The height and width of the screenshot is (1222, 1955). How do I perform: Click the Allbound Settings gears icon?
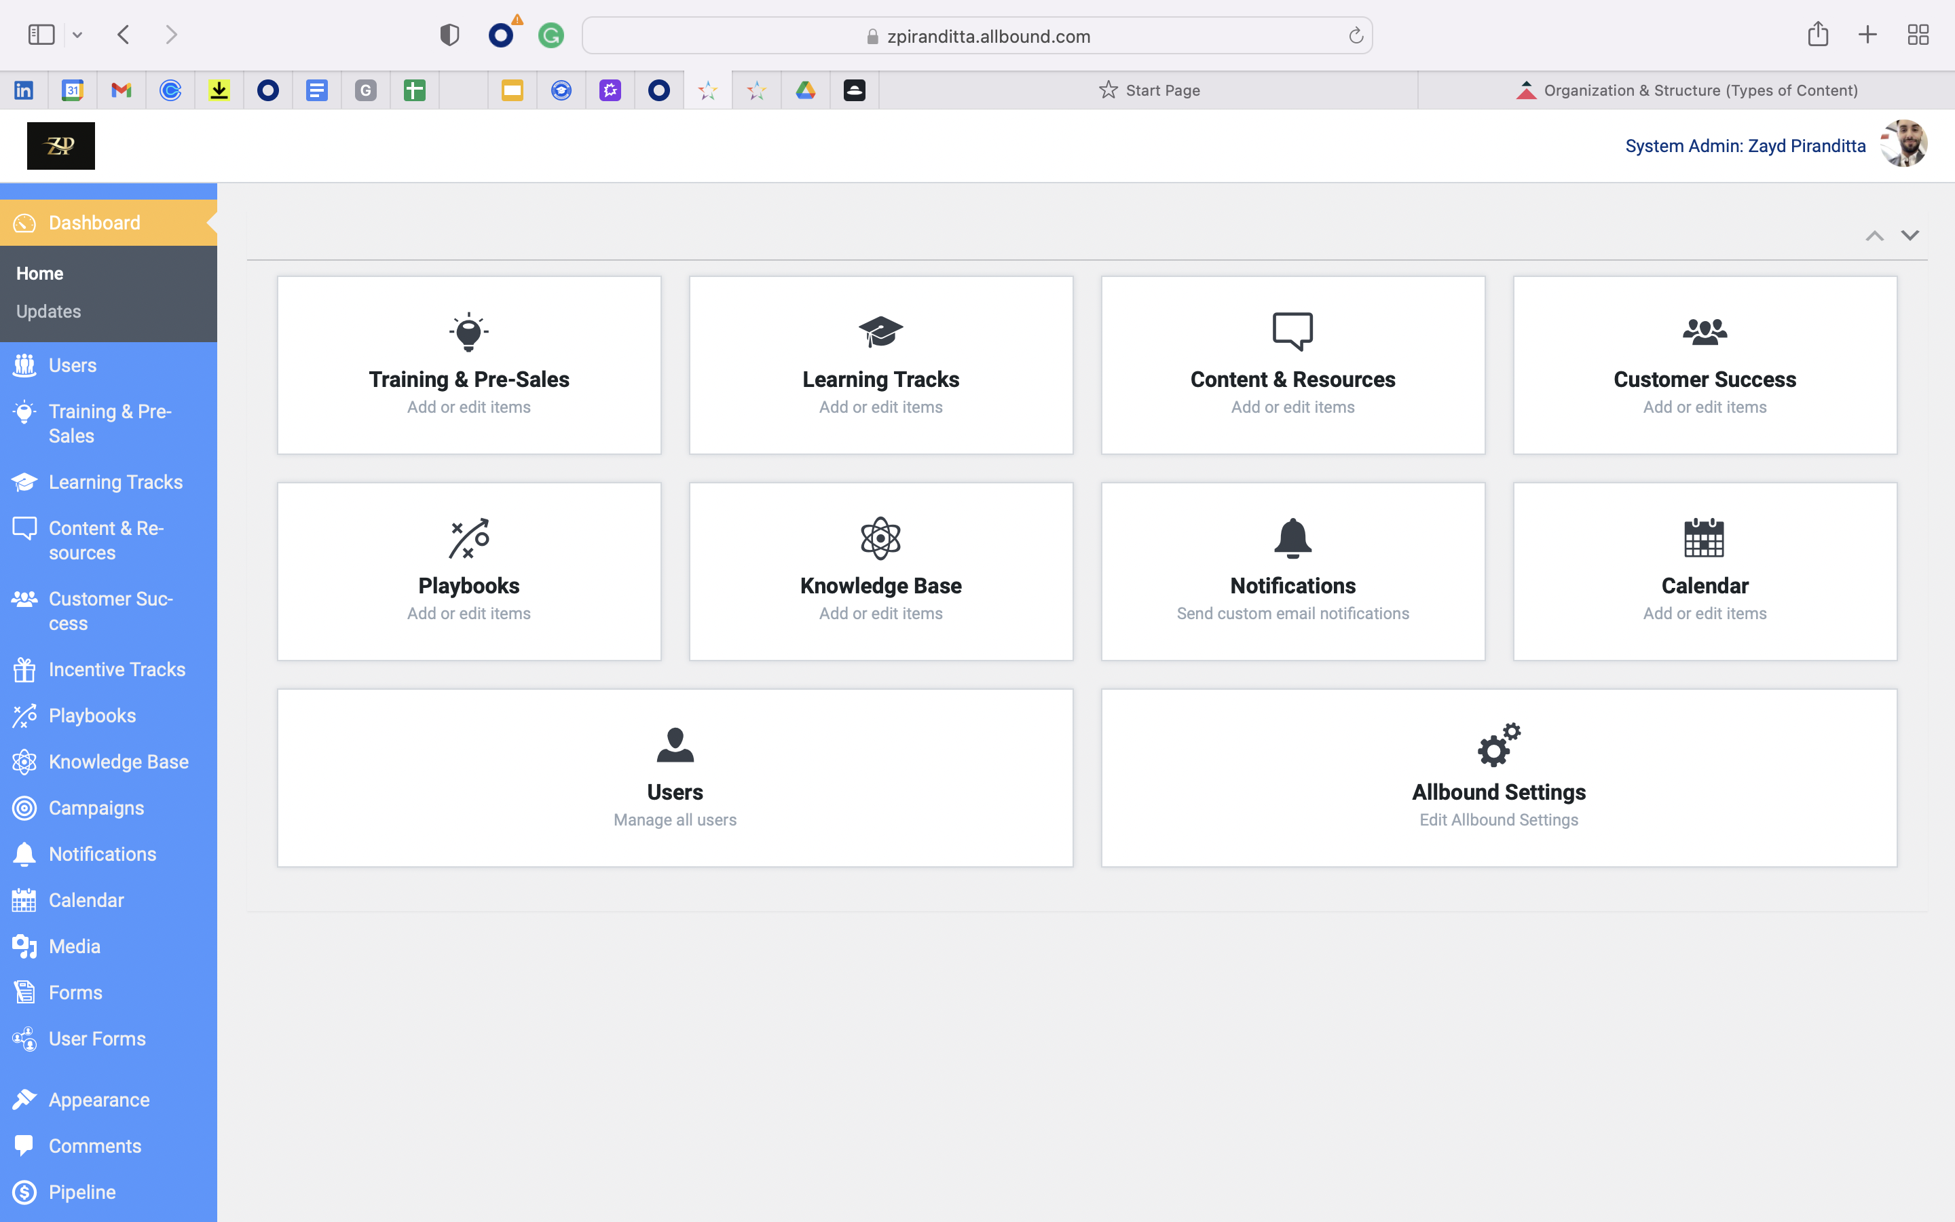[x=1500, y=744]
